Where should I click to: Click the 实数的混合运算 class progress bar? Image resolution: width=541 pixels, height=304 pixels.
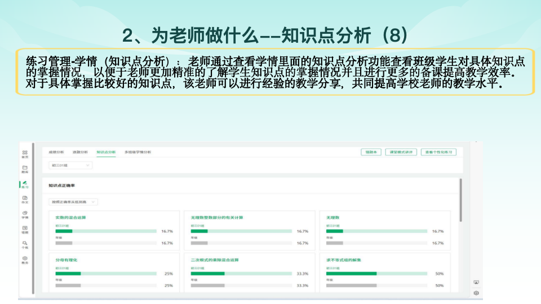point(106,231)
